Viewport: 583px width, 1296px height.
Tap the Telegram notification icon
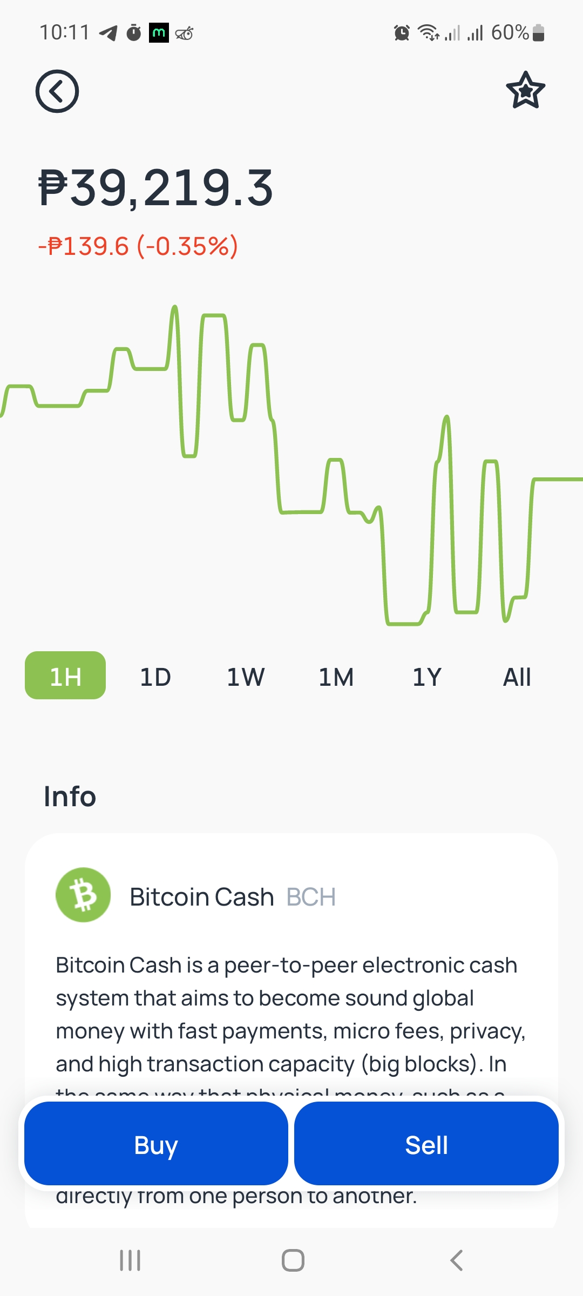(109, 33)
